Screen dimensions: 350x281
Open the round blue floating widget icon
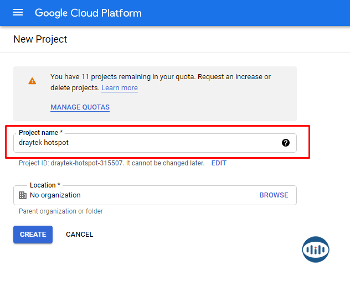316,249
